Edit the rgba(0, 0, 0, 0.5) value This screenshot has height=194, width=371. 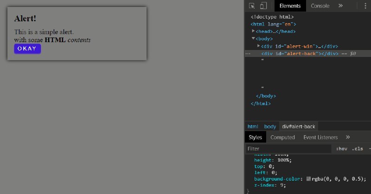pos(337,179)
